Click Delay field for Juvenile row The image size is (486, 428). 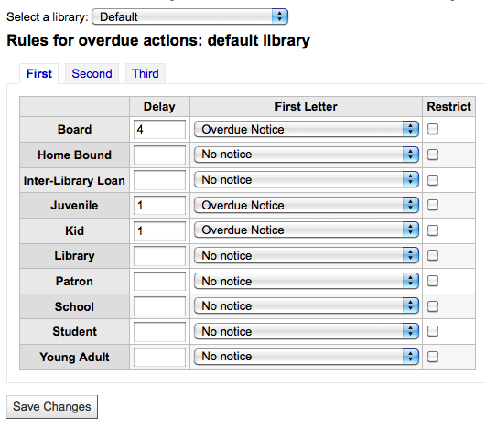click(159, 206)
